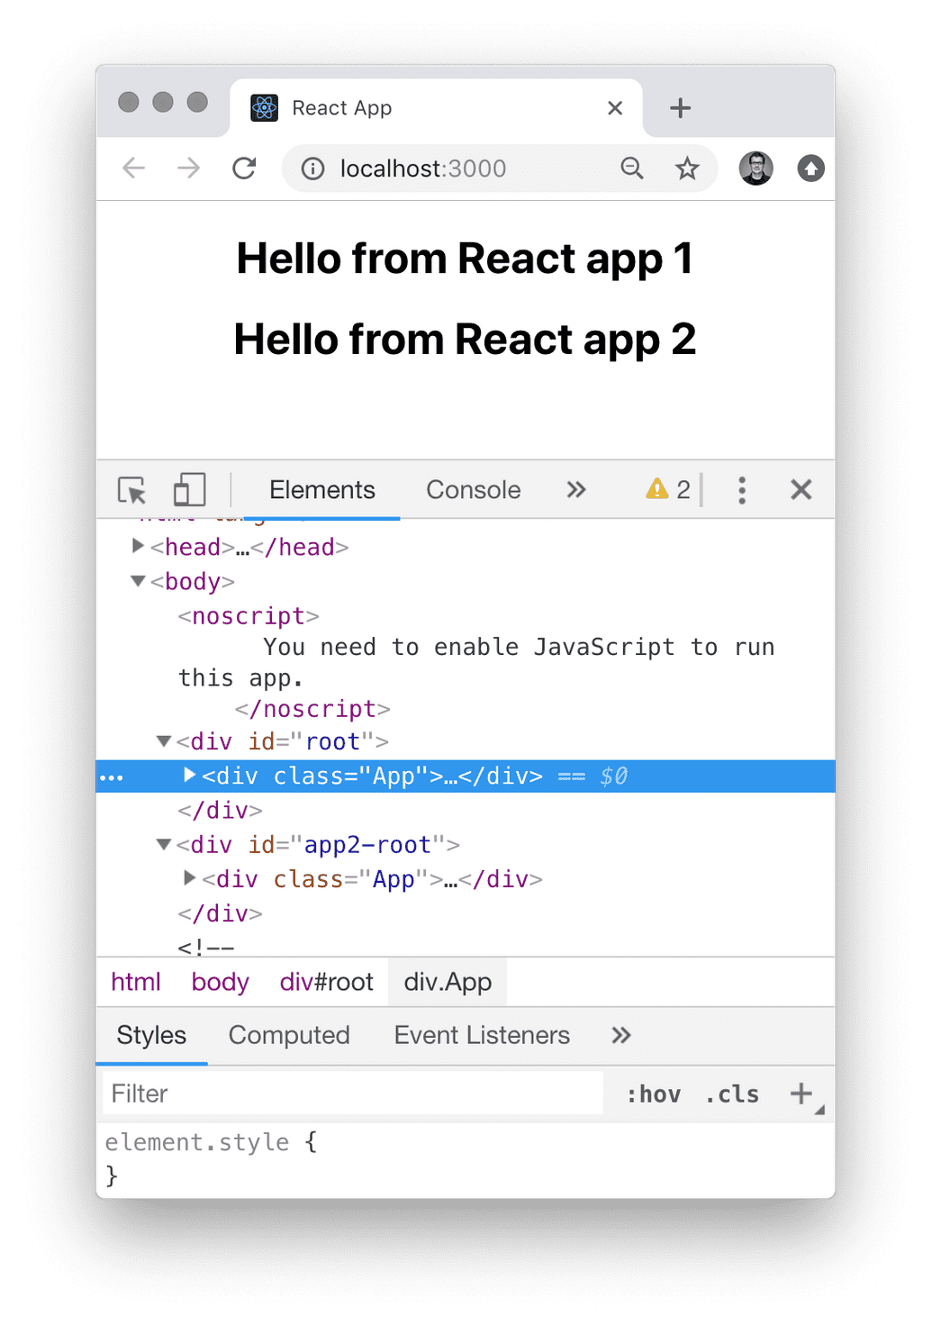This screenshot has height=1326, width=932.
Task: Click the browser update arrow icon
Action: (810, 168)
